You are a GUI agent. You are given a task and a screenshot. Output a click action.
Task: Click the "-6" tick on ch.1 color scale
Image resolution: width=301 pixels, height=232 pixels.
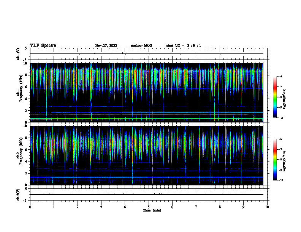[280, 77]
